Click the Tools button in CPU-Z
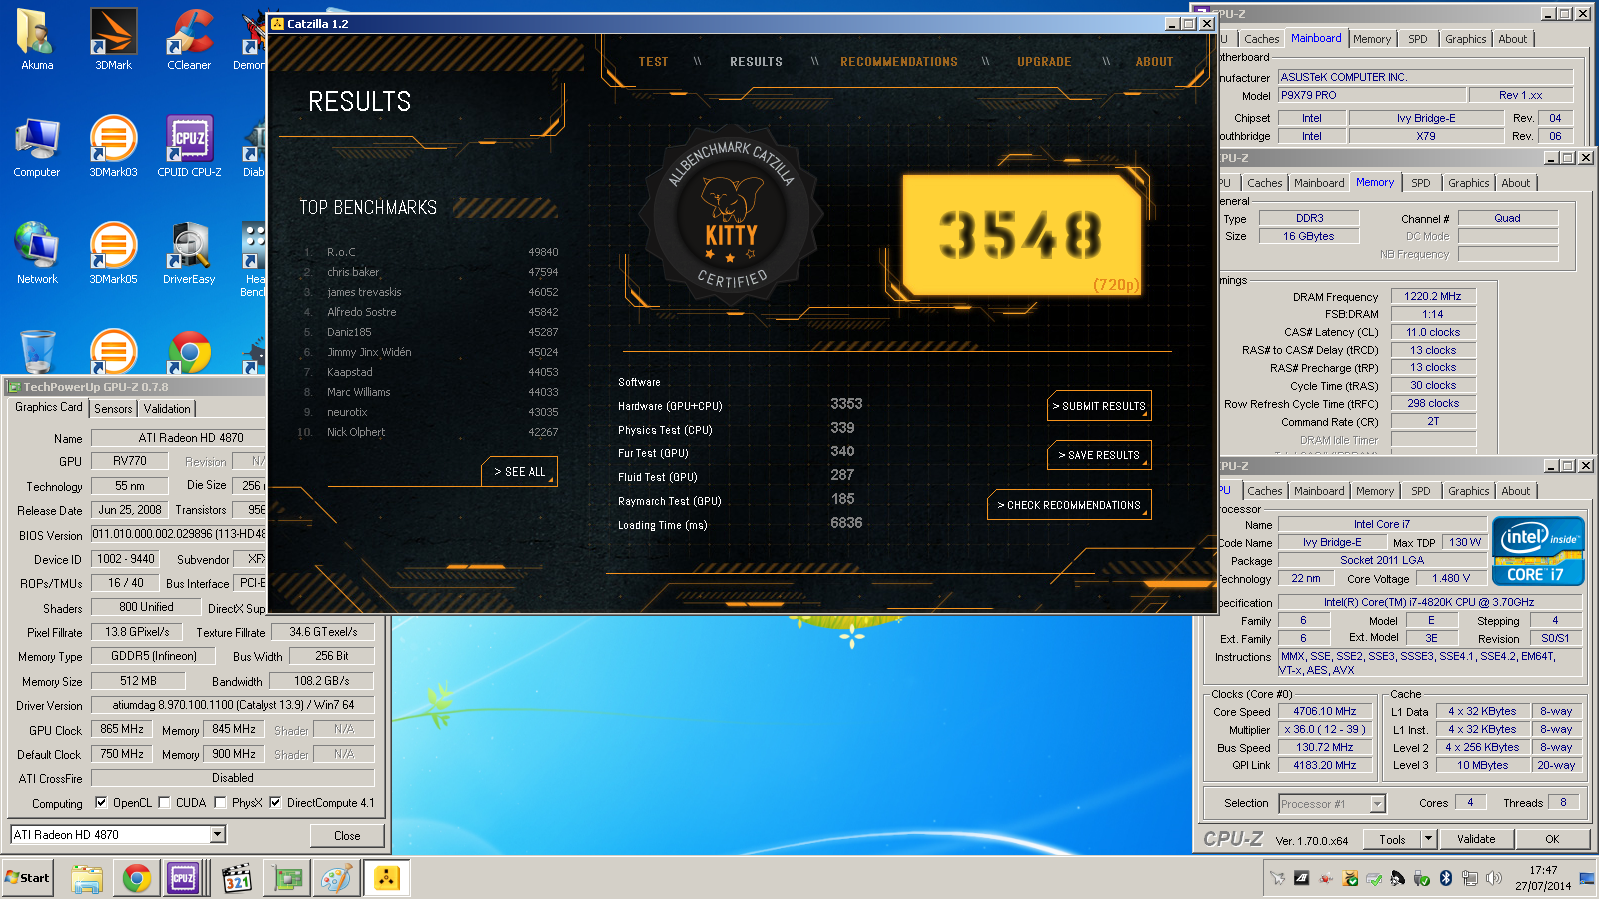1599x899 pixels. coord(1392,839)
